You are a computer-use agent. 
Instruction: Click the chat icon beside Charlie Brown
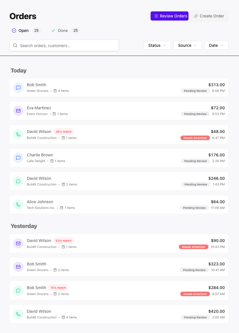tap(18, 158)
